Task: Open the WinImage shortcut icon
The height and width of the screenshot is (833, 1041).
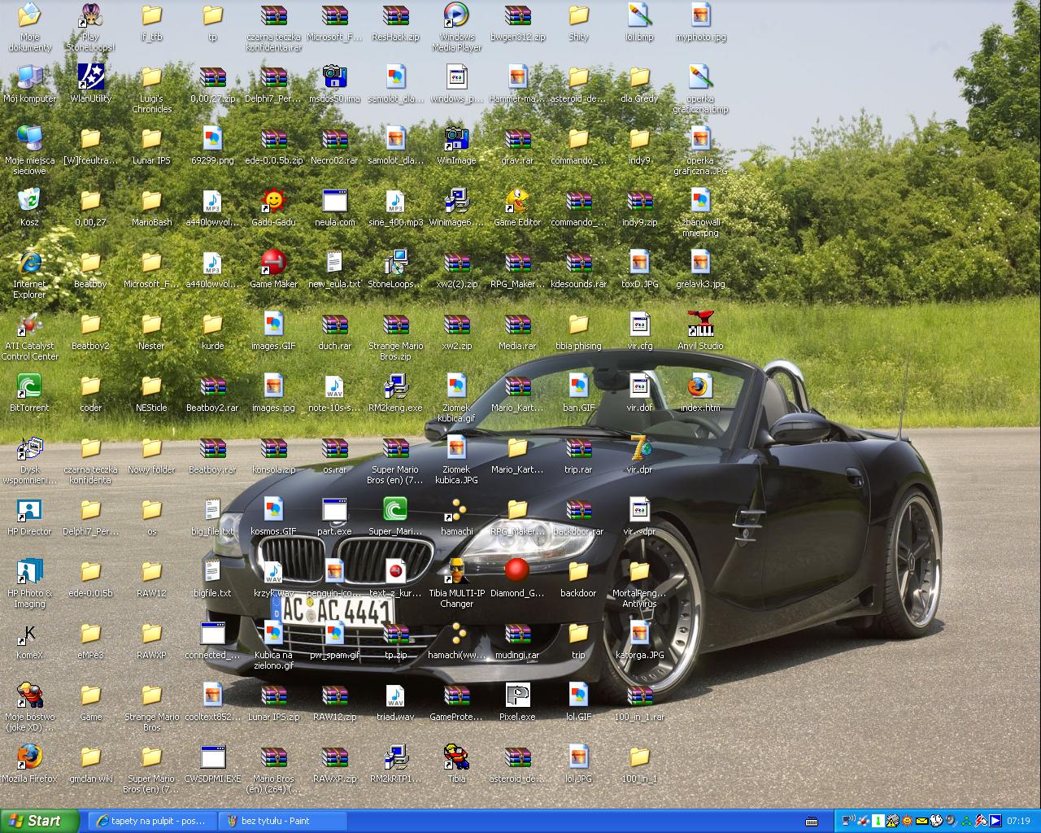Action: click(x=456, y=140)
